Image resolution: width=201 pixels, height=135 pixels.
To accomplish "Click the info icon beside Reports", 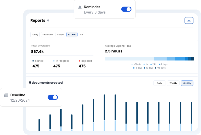I will (48, 21).
